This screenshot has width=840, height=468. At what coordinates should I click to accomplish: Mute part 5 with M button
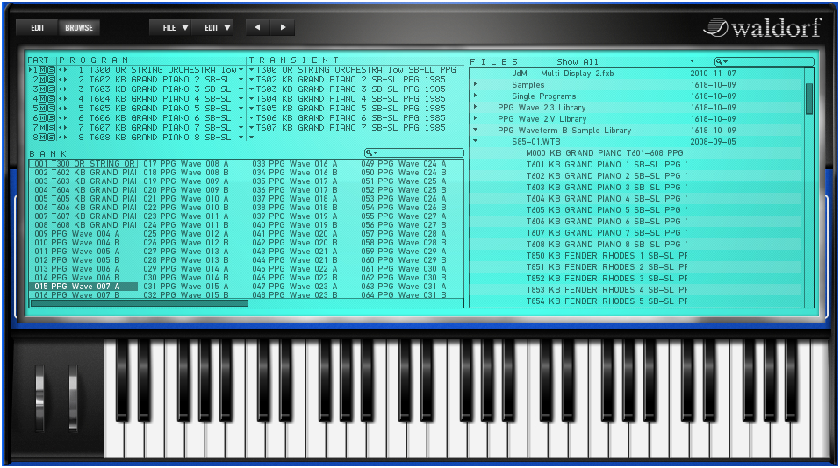43,109
